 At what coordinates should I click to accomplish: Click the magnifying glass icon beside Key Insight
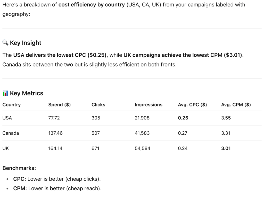5,43
